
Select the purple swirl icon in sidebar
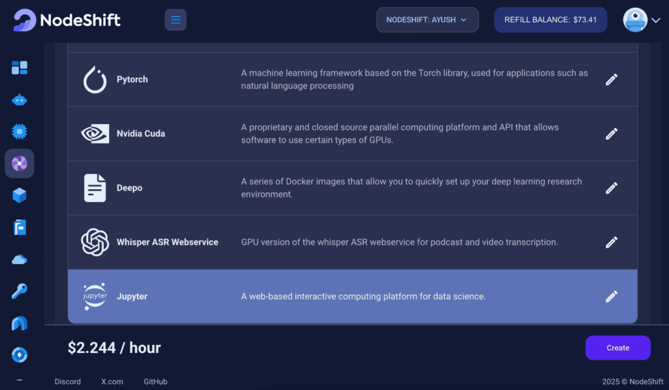tap(20, 164)
